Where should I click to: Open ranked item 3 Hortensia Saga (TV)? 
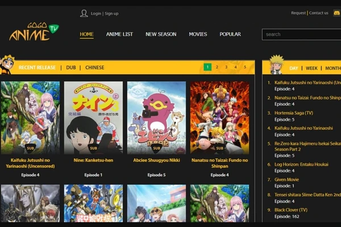coord(294,113)
